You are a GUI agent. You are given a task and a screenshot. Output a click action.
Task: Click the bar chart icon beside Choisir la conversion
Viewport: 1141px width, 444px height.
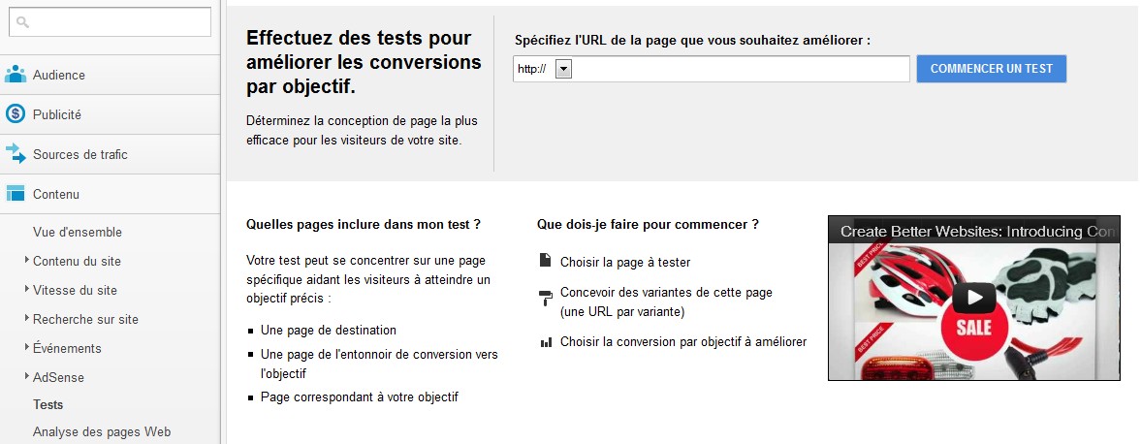pos(546,342)
